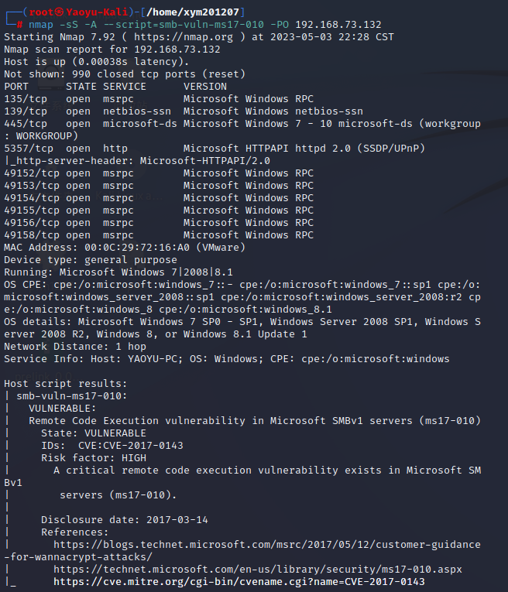
Task: Click the State: VULNERABLE line
Action: [x=93, y=433]
